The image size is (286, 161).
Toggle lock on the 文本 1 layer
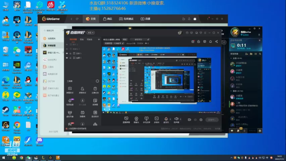click(70, 53)
